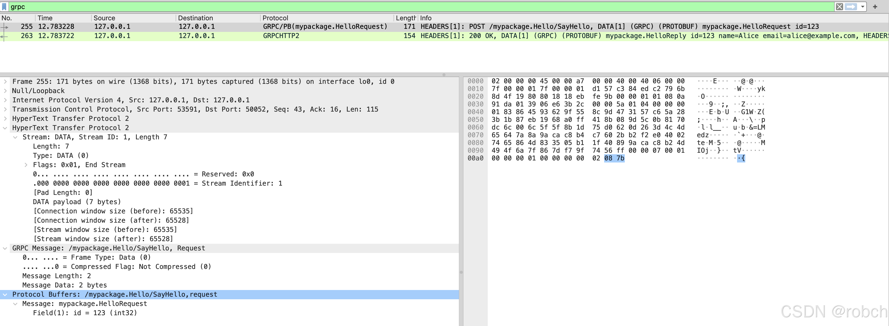Screen dimensions: 889x326
Task: Collapse Stream: DATA, Stream ID 1 node
Action: [15, 137]
